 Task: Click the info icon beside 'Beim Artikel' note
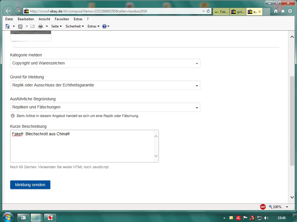click(x=13, y=116)
